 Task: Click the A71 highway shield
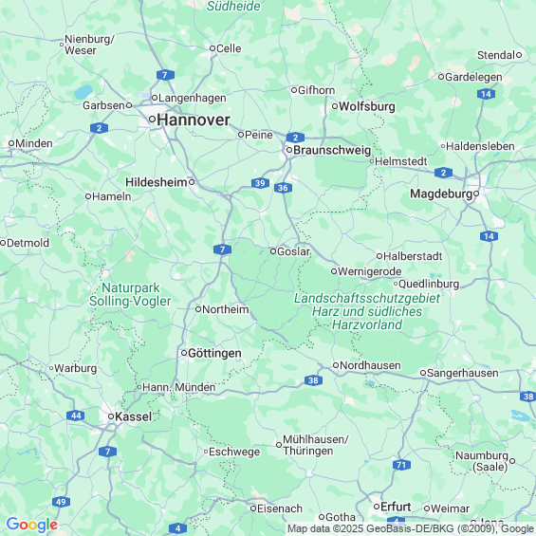point(401,465)
